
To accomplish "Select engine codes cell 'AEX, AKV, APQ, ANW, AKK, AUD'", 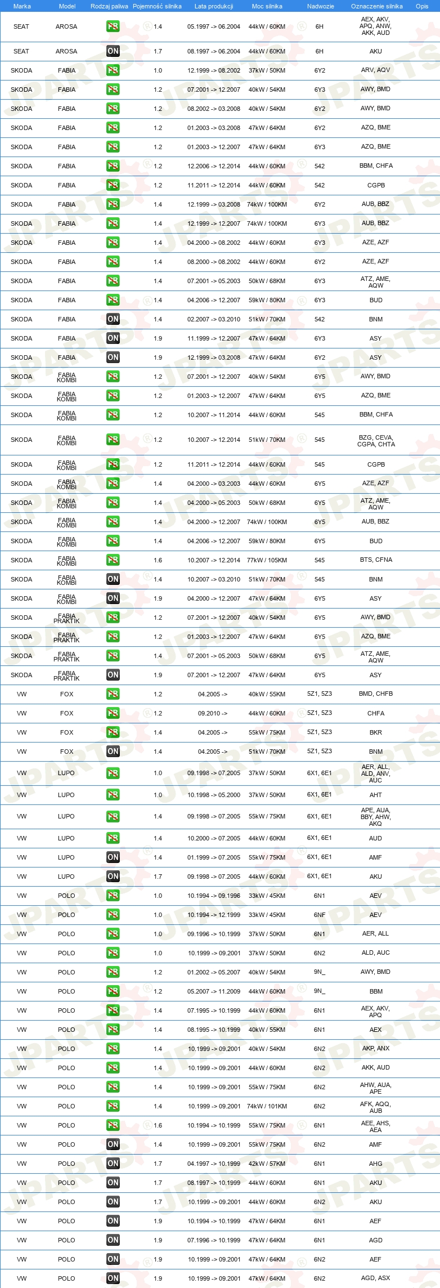I will 375,26.
